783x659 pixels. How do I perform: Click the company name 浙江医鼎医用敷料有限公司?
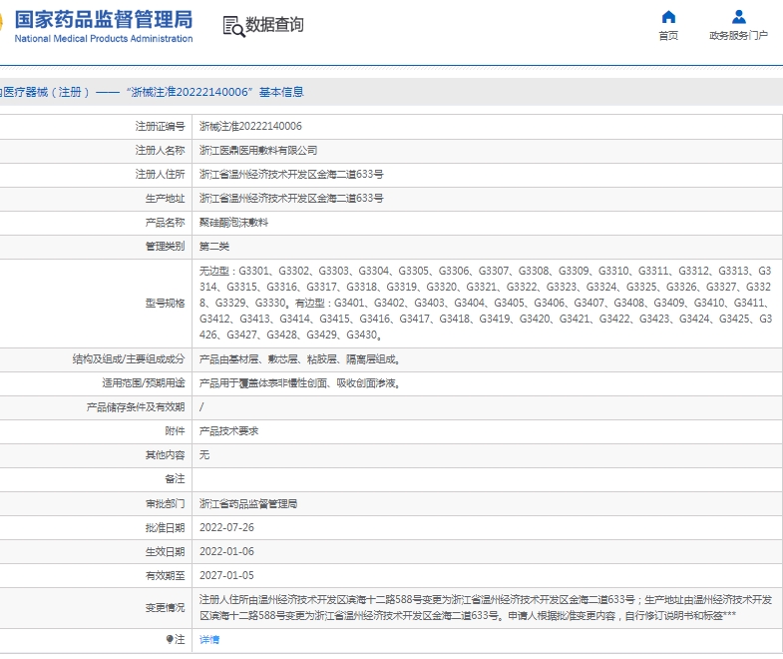click(x=258, y=150)
